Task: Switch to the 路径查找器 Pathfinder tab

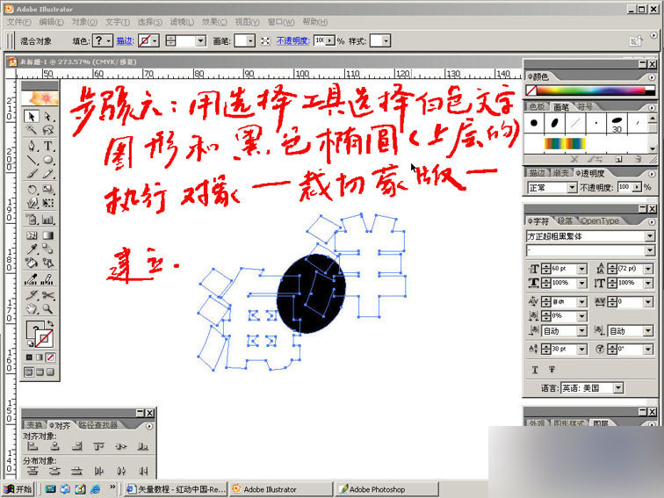Action: [98, 425]
